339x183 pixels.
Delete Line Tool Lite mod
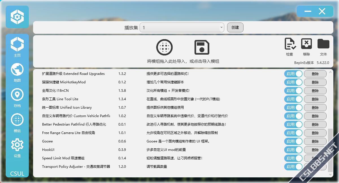[x=315, y=99]
